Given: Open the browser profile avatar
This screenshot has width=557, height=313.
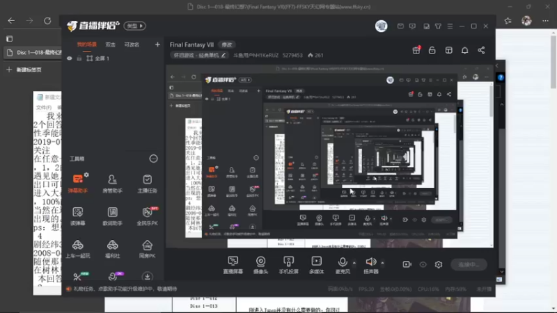Looking at the screenshot, I should (526, 21).
